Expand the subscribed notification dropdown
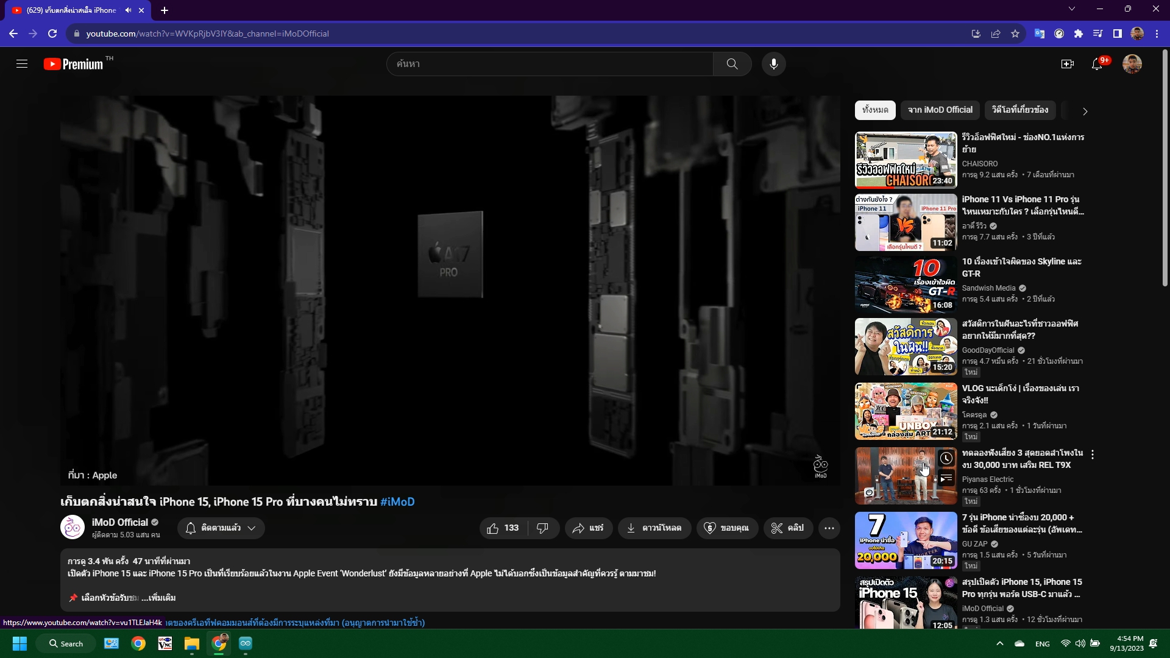Screen dimensions: 1170x658 point(221,528)
